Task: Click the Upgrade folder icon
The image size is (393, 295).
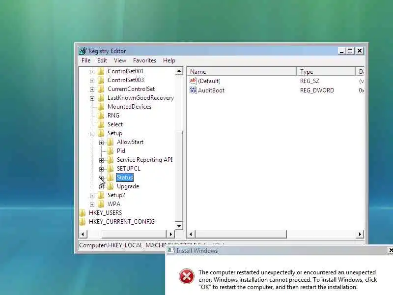Action: [x=110, y=186]
